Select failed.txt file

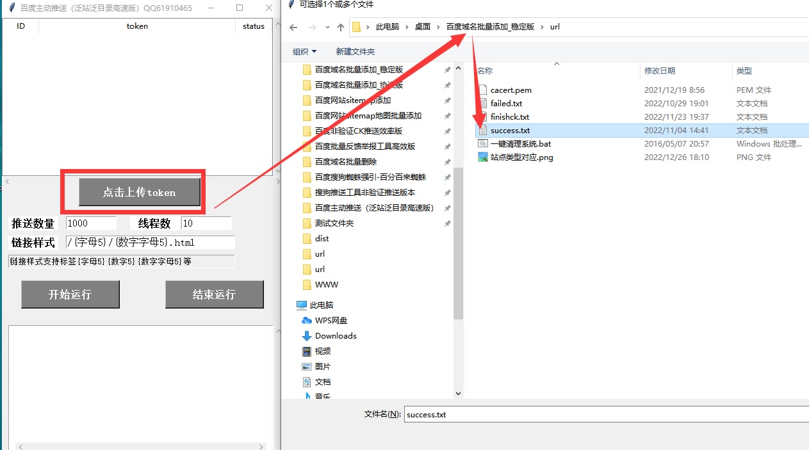coord(506,103)
